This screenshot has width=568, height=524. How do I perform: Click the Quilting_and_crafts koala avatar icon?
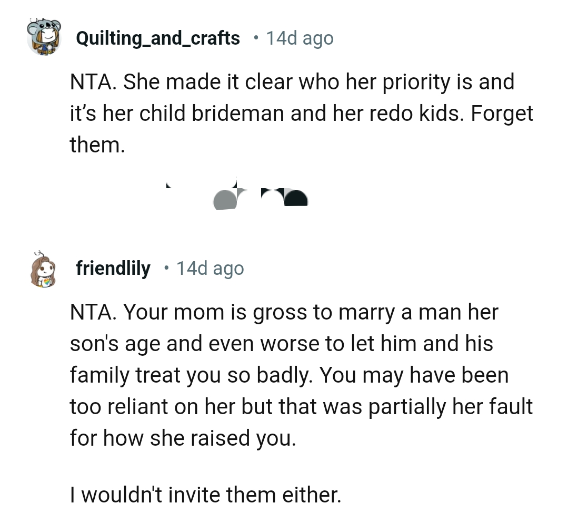point(45,38)
